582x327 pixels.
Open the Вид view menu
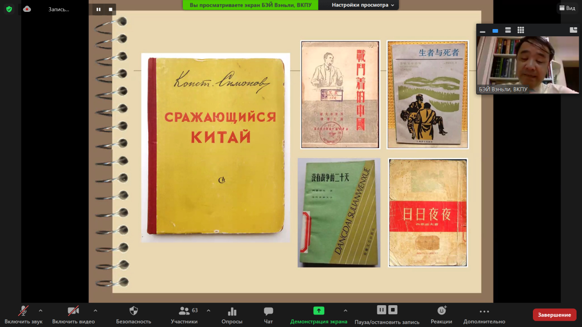(x=567, y=8)
